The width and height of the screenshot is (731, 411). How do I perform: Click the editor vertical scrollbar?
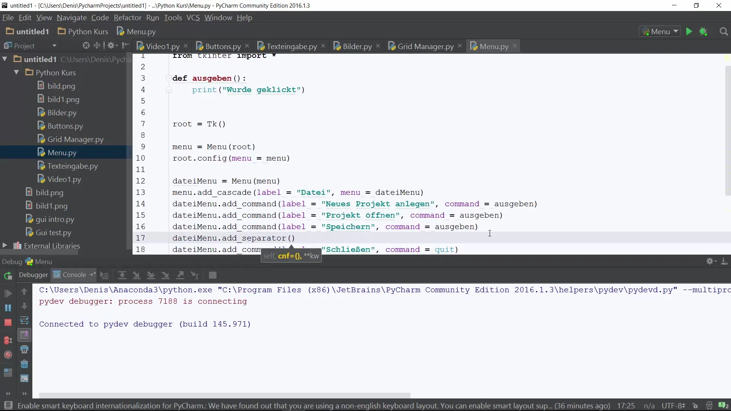728,131
